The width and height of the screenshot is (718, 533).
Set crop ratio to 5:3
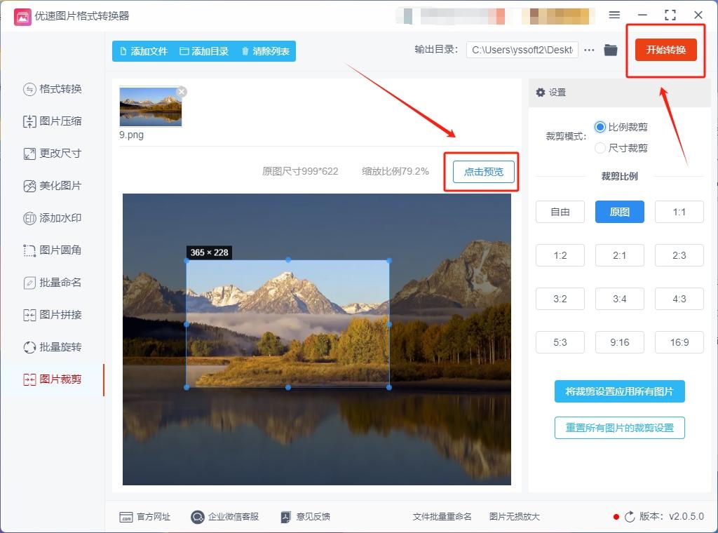point(560,342)
